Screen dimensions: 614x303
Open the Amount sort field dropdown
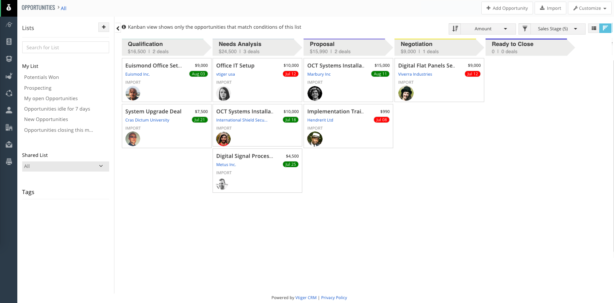[488, 29]
